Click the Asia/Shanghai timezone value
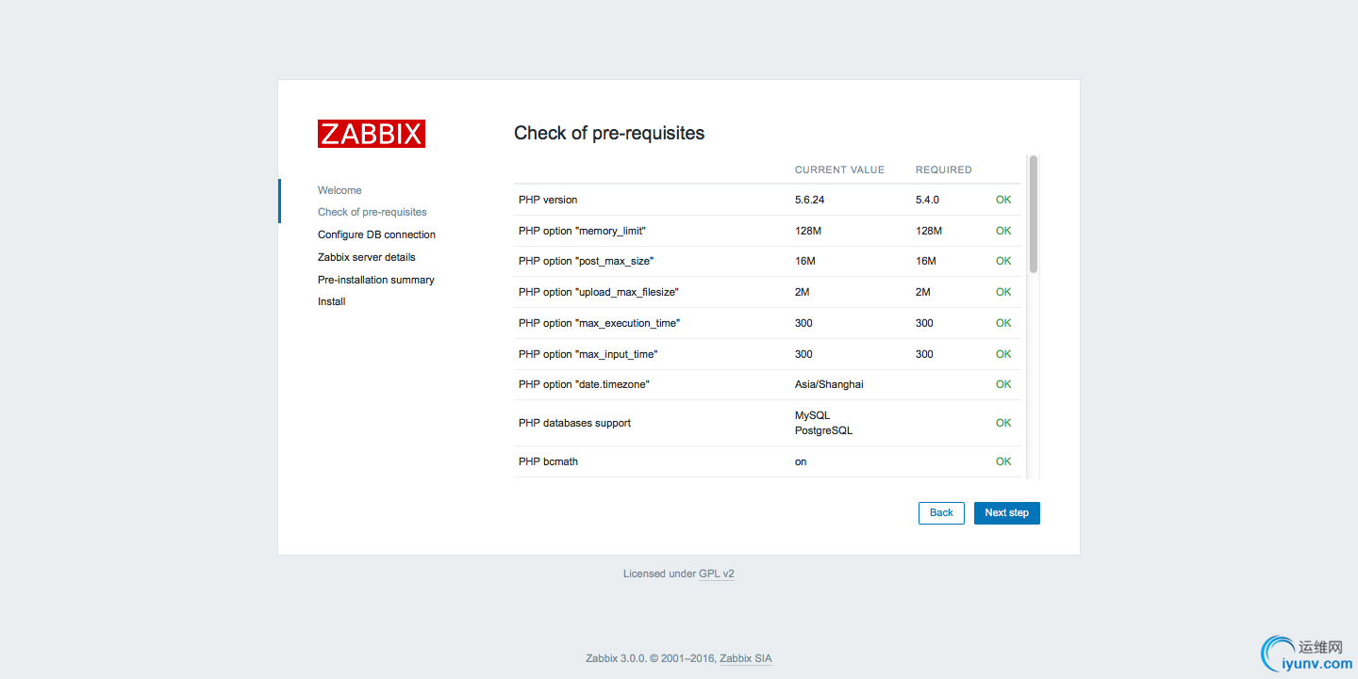Image resolution: width=1358 pixels, height=679 pixels. click(x=829, y=384)
